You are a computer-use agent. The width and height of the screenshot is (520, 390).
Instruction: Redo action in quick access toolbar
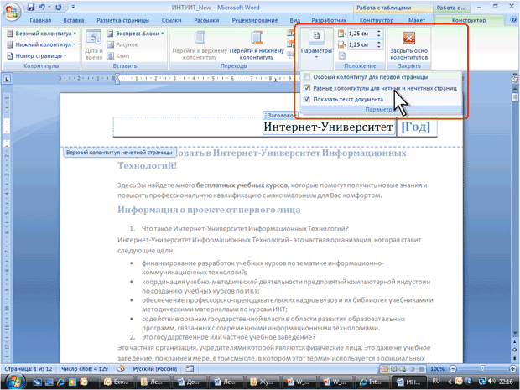58,7
